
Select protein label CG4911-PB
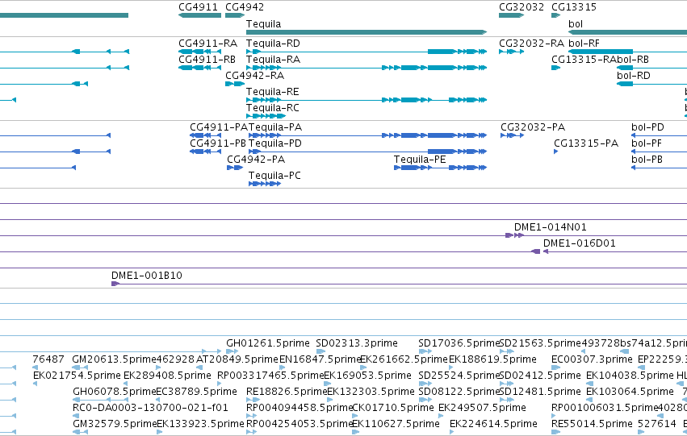pyautogui.click(x=218, y=143)
